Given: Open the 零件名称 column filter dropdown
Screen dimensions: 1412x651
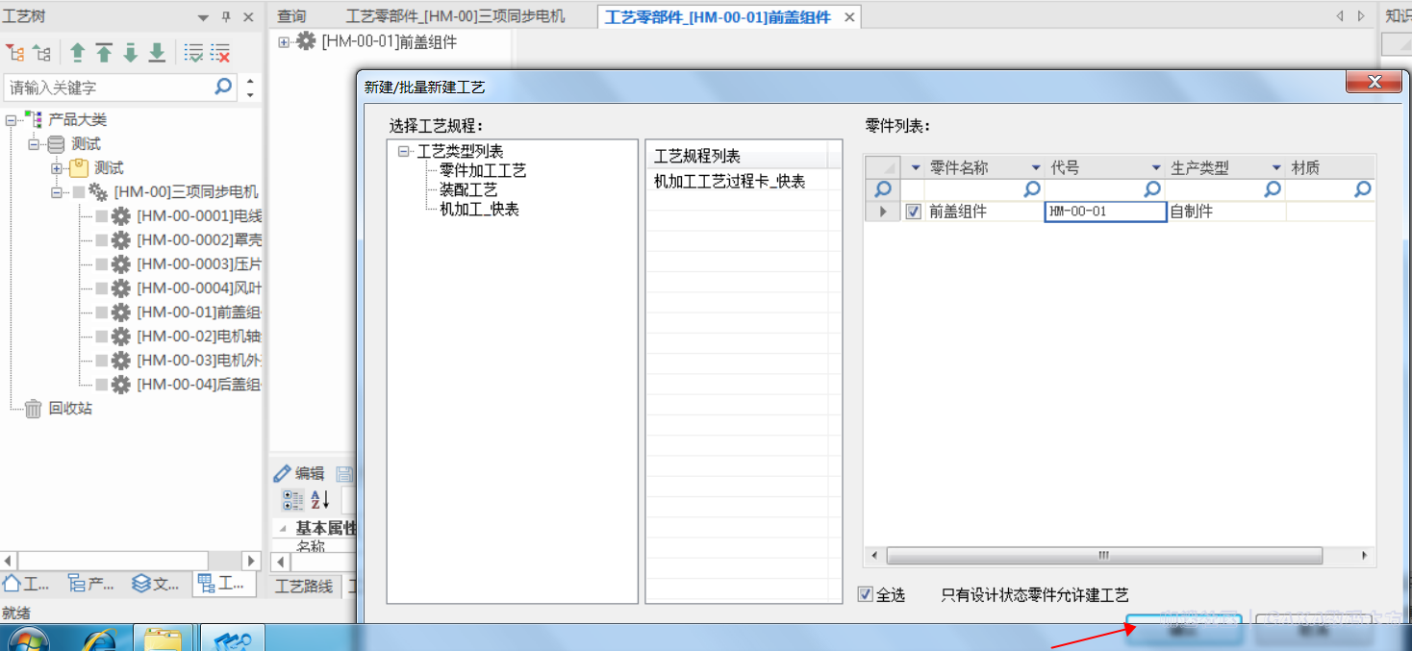Looking at the screenshot, I should (1036, 168).
